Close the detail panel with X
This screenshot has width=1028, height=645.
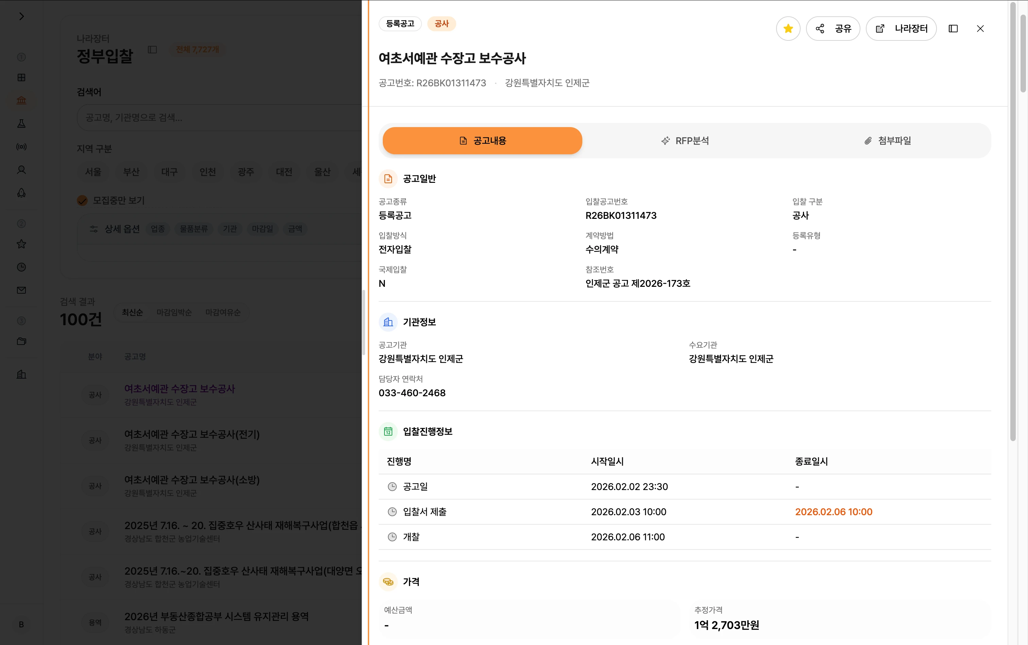[x=980, y=29]
